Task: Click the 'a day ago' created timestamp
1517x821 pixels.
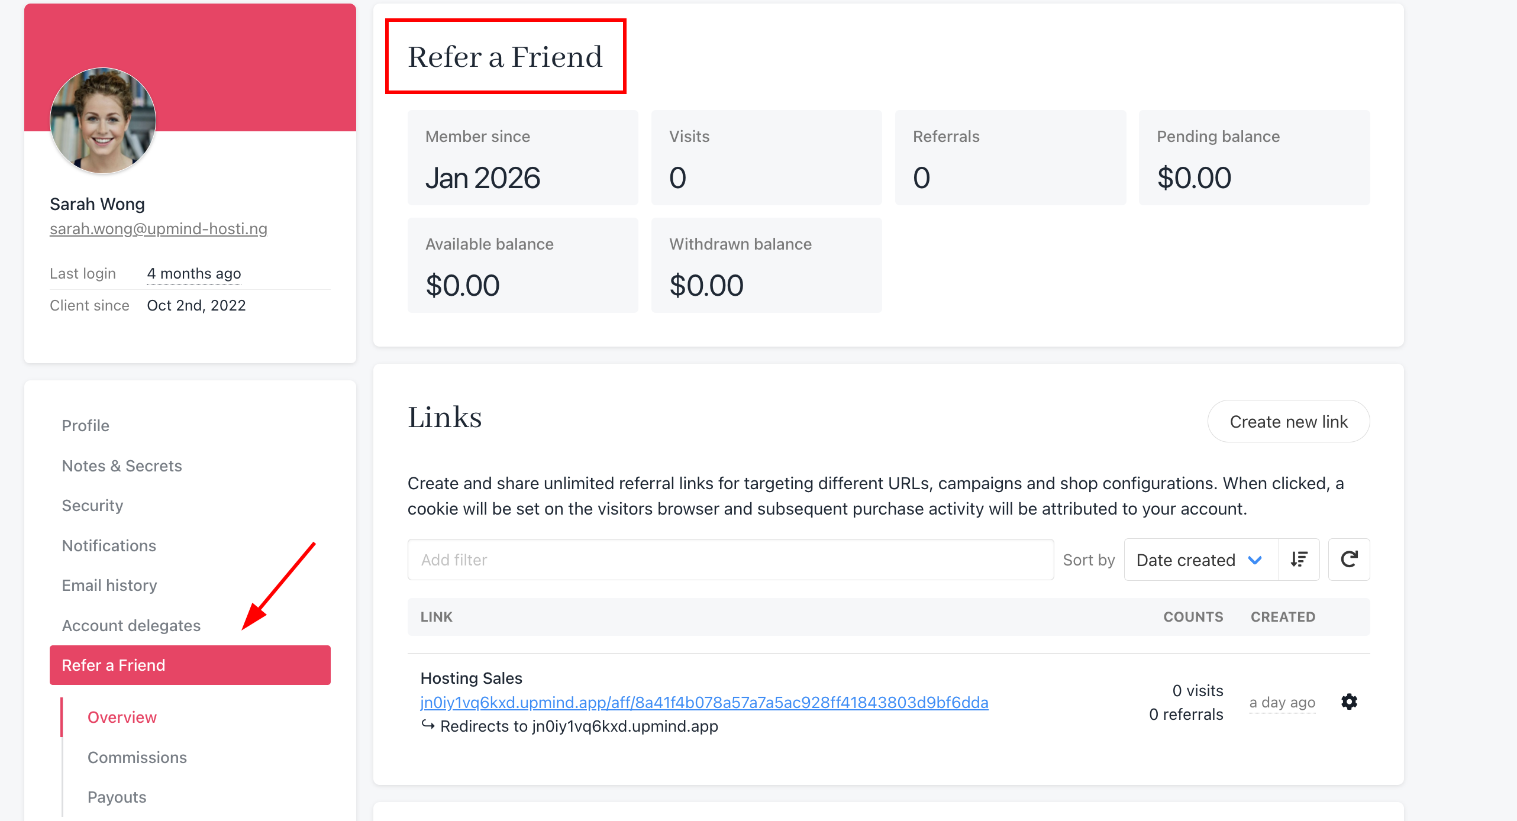Action: pyautogui.click(x=1282, y=703)
